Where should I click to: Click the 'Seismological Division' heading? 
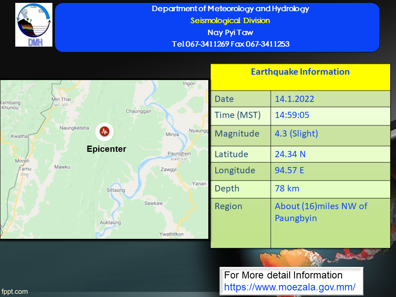coord(230,21)
